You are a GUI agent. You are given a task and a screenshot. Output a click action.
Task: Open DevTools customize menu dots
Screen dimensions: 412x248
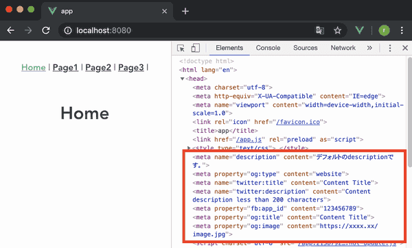click(x=390, y=48)
